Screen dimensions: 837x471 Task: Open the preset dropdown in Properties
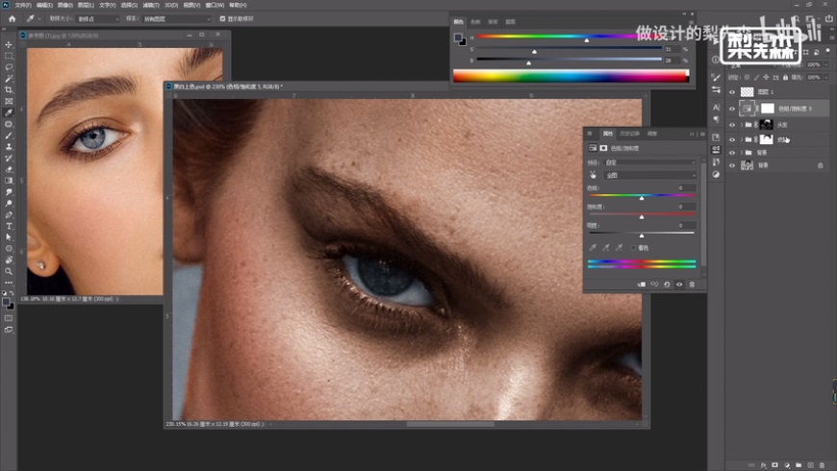[647, 162]
